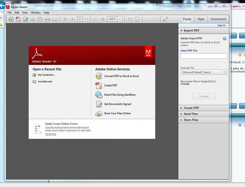Screen dimensions: 245x187
Task: Expand the Create PDF section
Action: 204,108
